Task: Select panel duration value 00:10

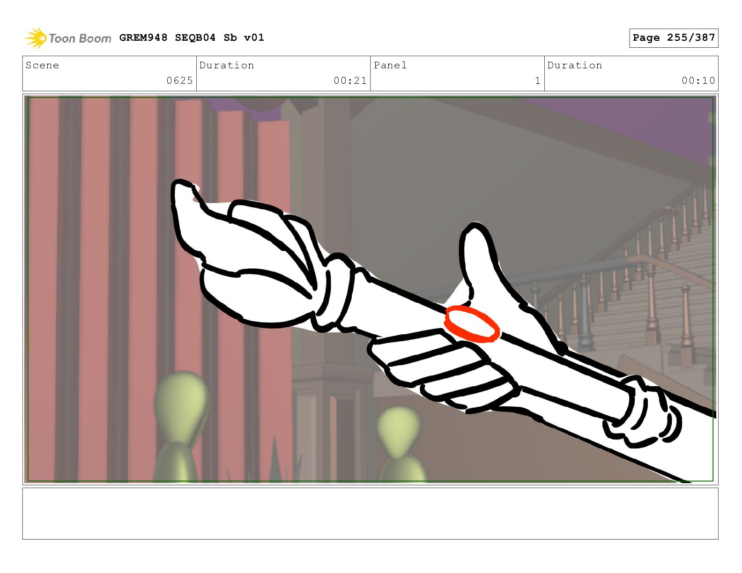Action: [698, 81]
